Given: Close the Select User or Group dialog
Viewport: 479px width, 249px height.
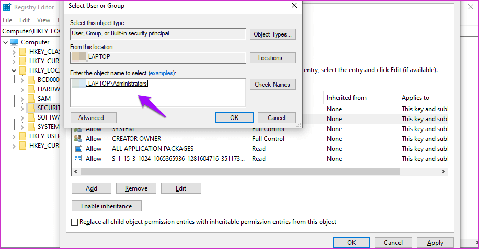Looking at the screenshot, I should [x=294, y=6].
